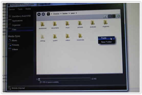Open the voicenotes folder
This screenshot has height=95, width=142.
[80, 37]
